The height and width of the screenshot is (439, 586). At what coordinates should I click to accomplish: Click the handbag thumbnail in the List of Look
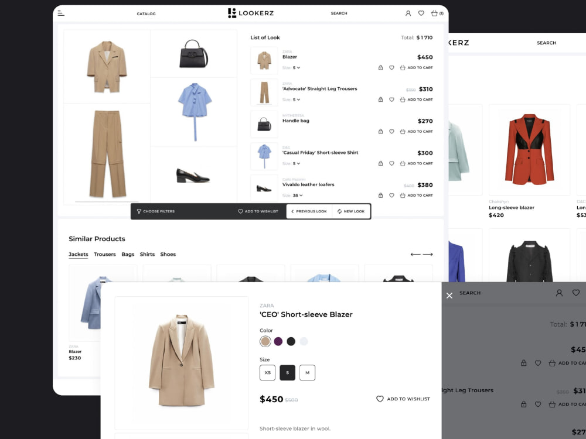coord(264,124)
